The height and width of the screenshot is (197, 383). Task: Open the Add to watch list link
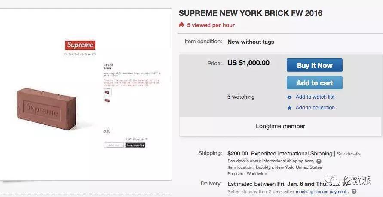coord(315,97)
